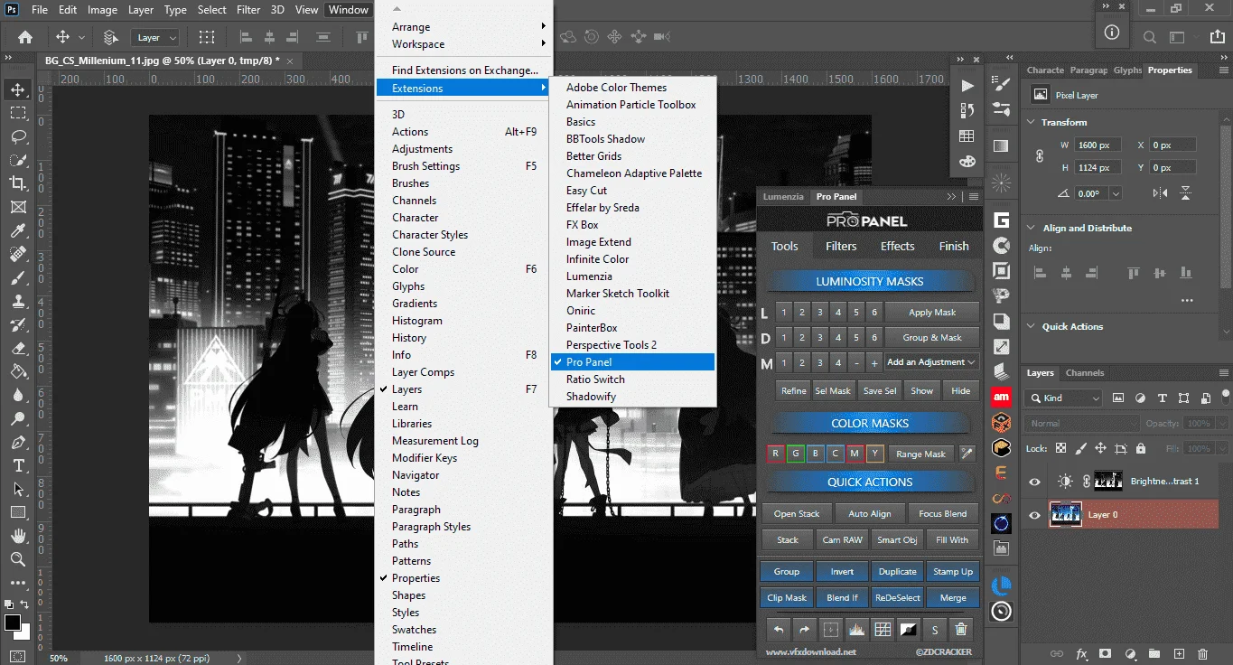
Task: Open the Workspace submenu
Action: pyautogui.click(x=464, y=44)
